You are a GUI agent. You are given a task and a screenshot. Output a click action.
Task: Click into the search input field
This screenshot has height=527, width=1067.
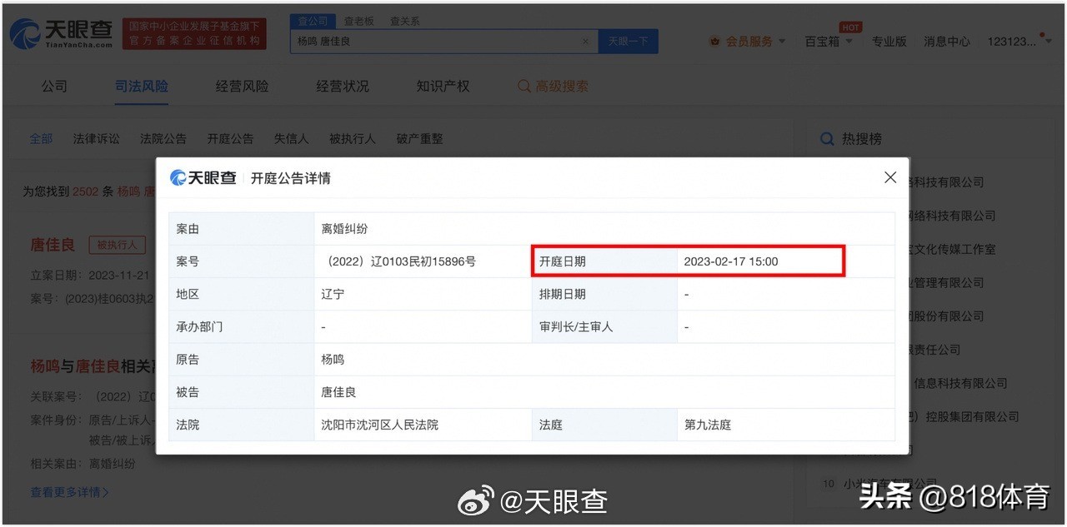[x=433, y=42]
